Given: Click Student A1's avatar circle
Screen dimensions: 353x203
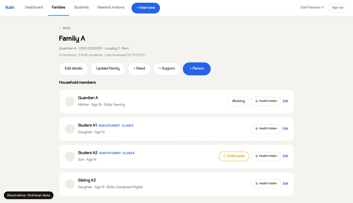Looking at the screenshot, I should [70, 129].
